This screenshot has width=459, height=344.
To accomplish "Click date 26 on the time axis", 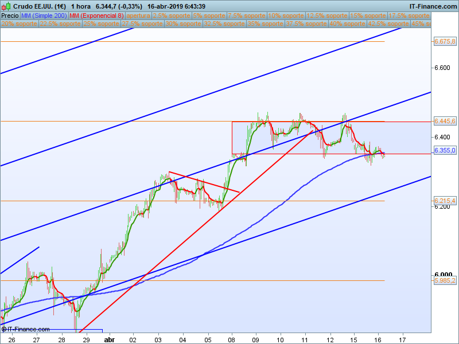I will [x=11, y=339].
